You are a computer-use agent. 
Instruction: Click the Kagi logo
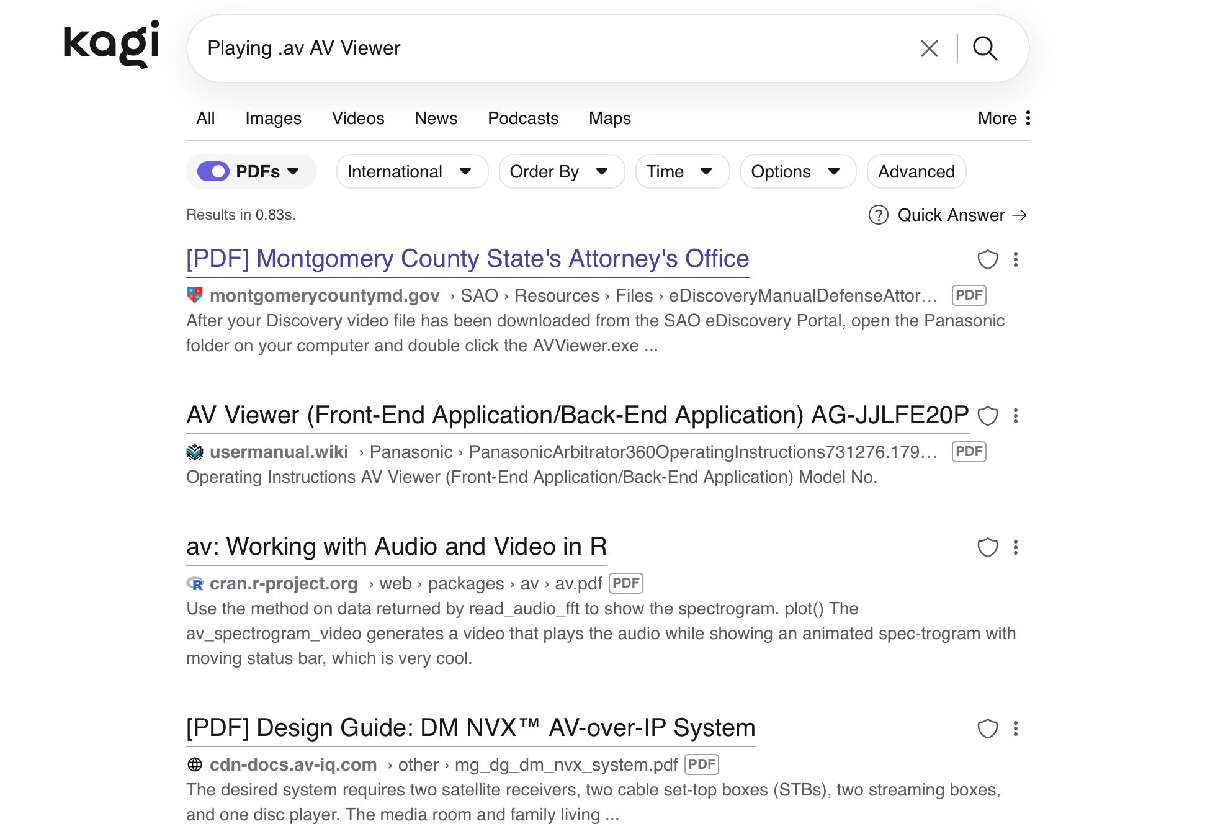pos(112,43)
